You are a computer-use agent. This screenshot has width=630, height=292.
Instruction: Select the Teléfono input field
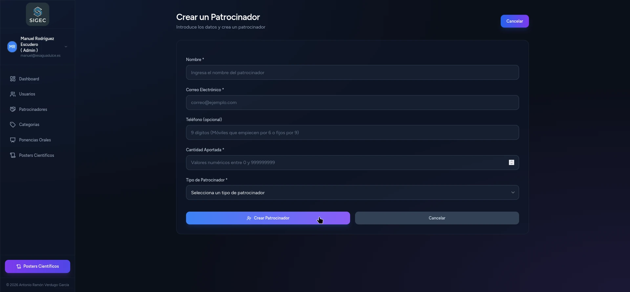pyautogui.click(x=352, y=133)
